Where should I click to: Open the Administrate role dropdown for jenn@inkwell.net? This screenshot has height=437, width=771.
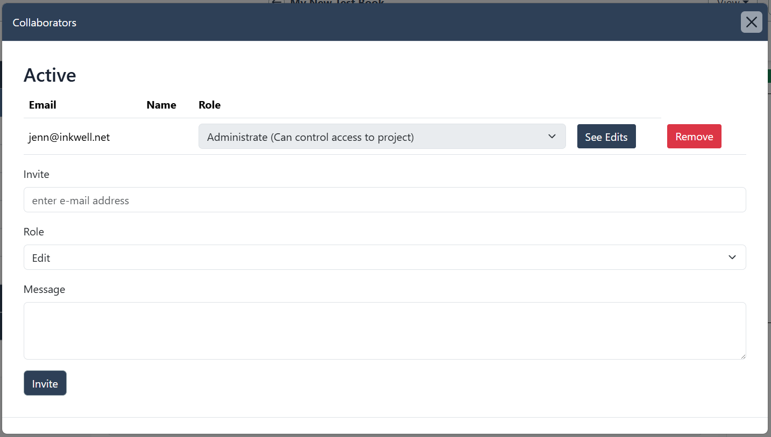[381, 137]
